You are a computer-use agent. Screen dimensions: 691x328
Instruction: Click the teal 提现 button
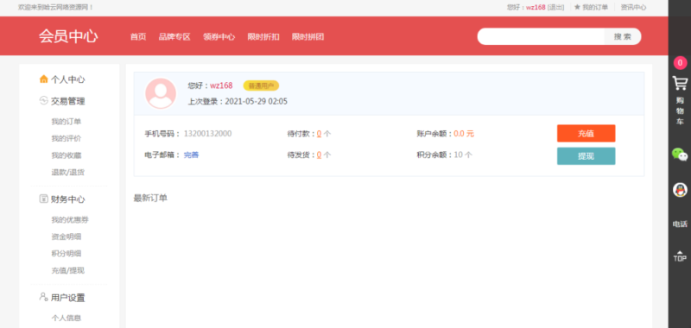[586, 156]
